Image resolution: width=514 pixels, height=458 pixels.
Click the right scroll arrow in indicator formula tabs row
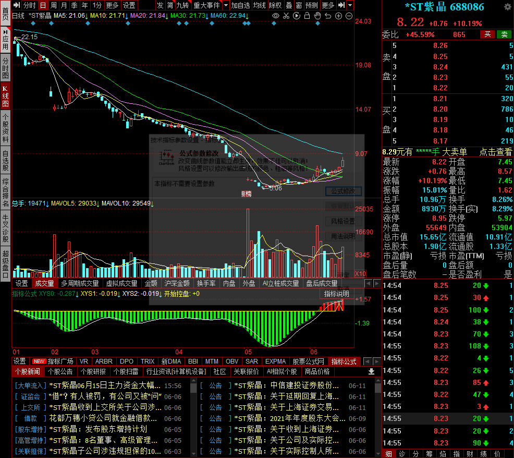tap(377, 361)
